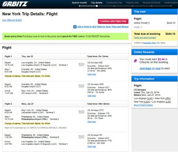Viewport: 178px width, 152px height.
Task: Click the Orbucks rewards swirl icon
Action: tap(135, 61)
